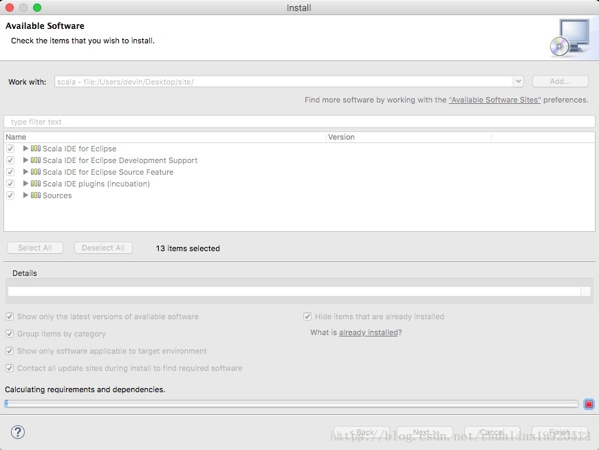Click the Add... button

tap(560, 81)
